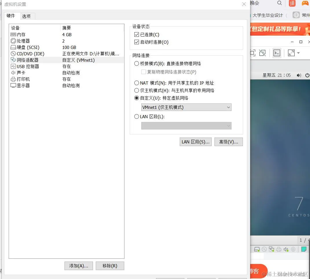
Task: Expand the stretch guest dropdown arrow in toolbar
Action: click(x=298, y=53)
